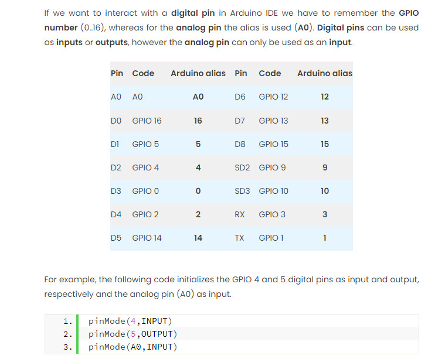428x359 pixels.
Task: Select the D3 pin cell
Action: (116, 191)
